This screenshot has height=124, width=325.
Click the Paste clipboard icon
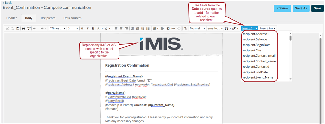tap(18, 28)
